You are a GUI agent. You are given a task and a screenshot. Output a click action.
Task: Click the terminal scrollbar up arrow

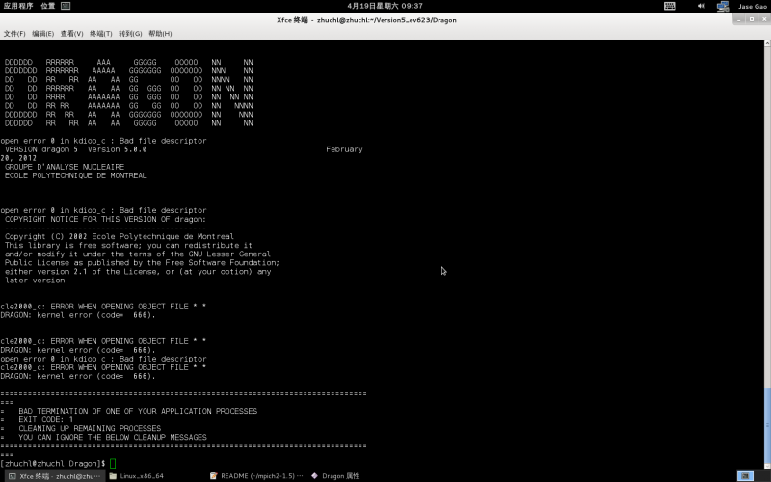[767, 43]
